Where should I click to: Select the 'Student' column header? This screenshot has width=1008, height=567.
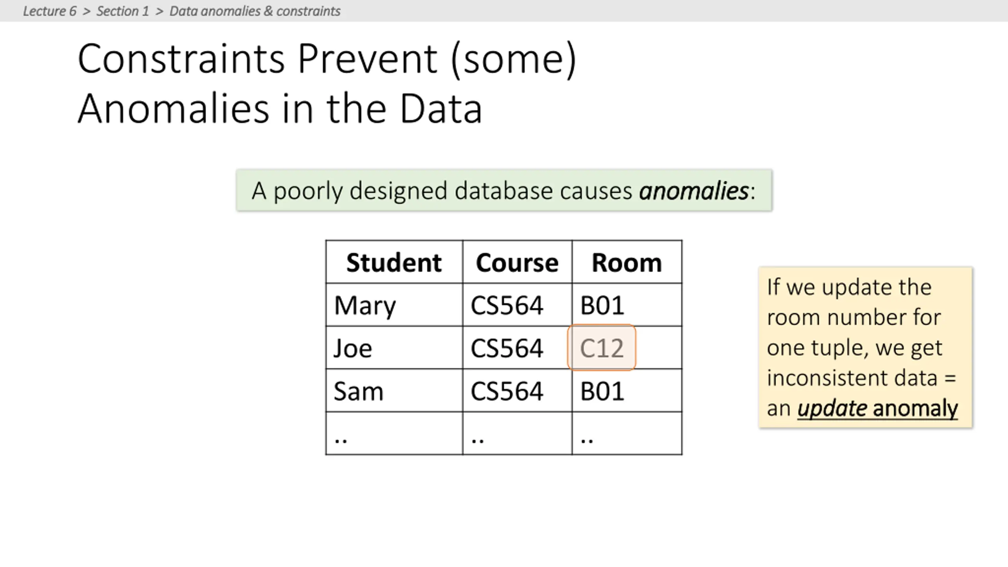394,262
